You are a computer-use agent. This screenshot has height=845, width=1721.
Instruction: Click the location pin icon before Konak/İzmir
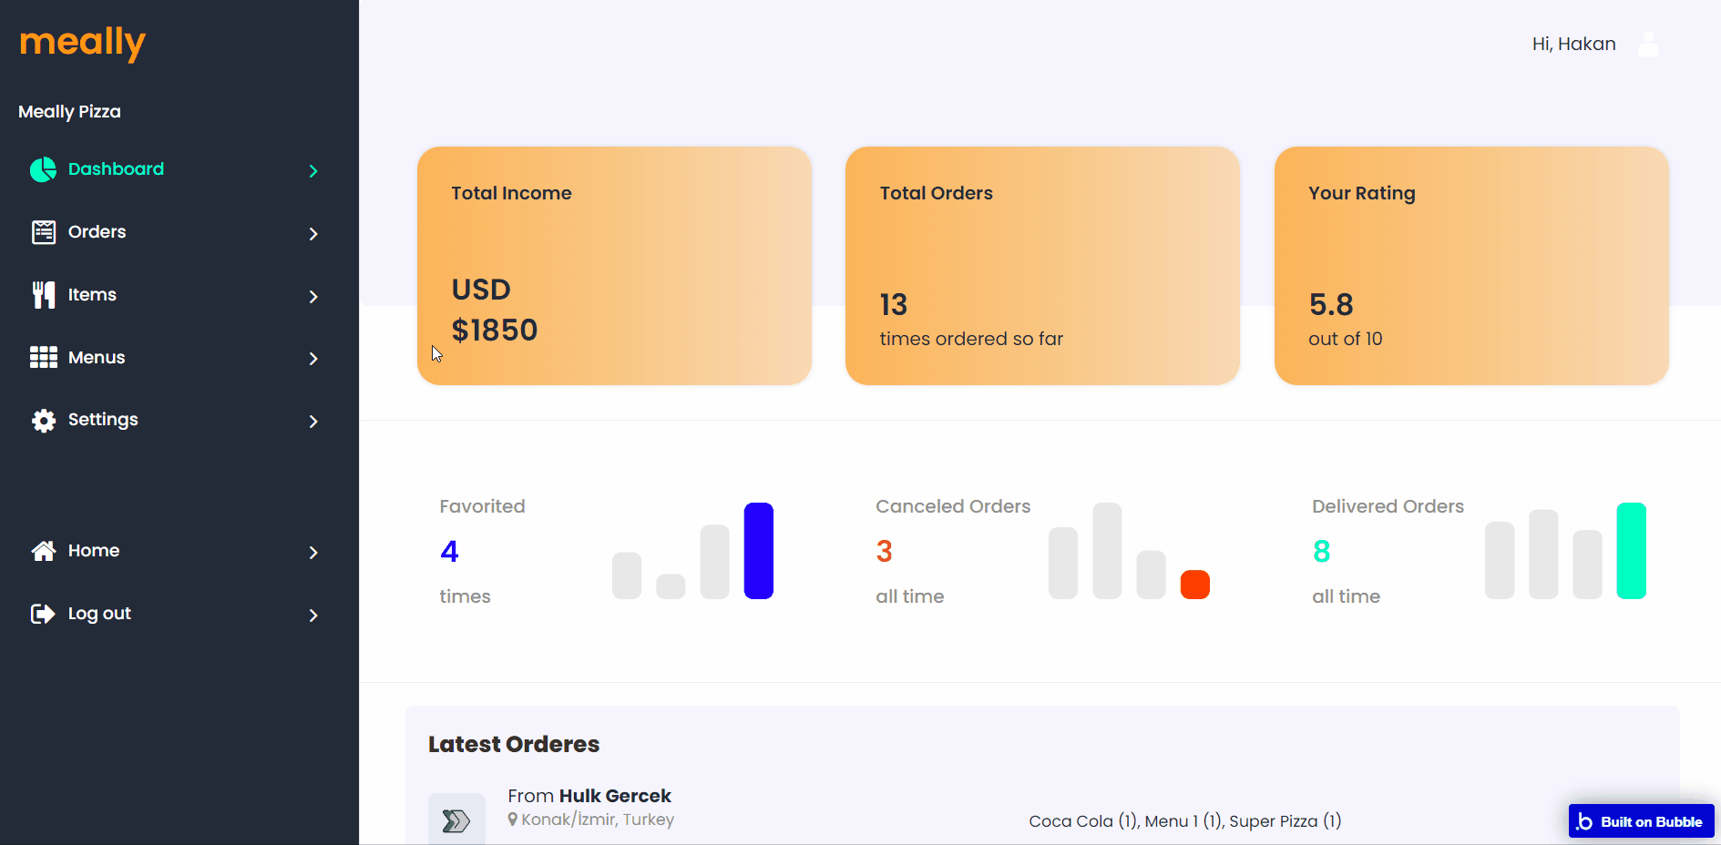(513, 820)
